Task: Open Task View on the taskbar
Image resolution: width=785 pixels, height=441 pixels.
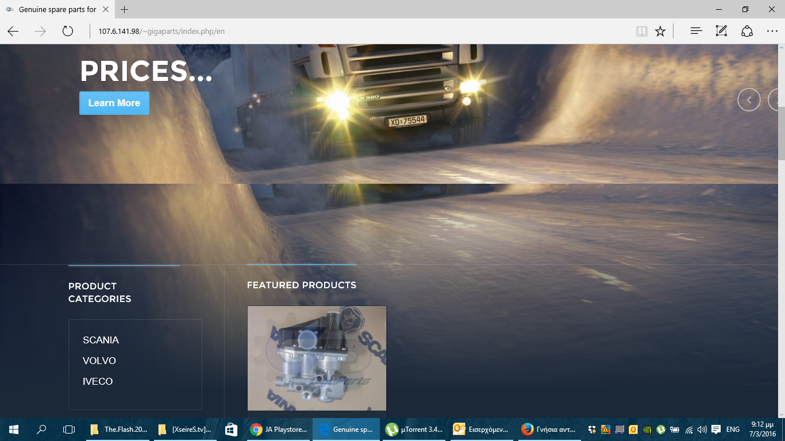Action: coord(69,430)
